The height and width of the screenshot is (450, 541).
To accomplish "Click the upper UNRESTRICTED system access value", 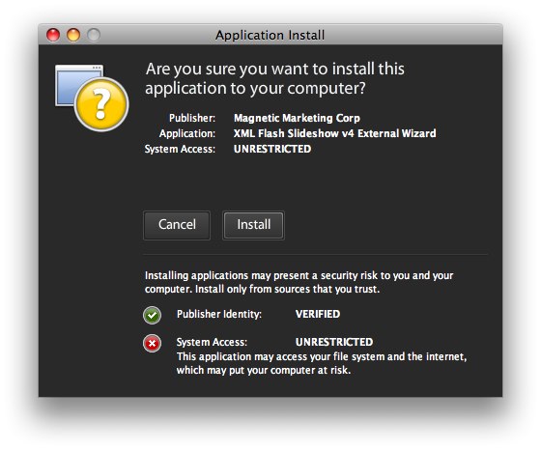I will pyautogui.click(x=272, y=149).
